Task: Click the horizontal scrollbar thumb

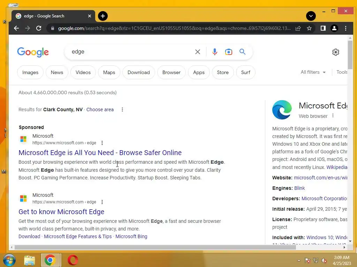Action: (x=155, y=247)
